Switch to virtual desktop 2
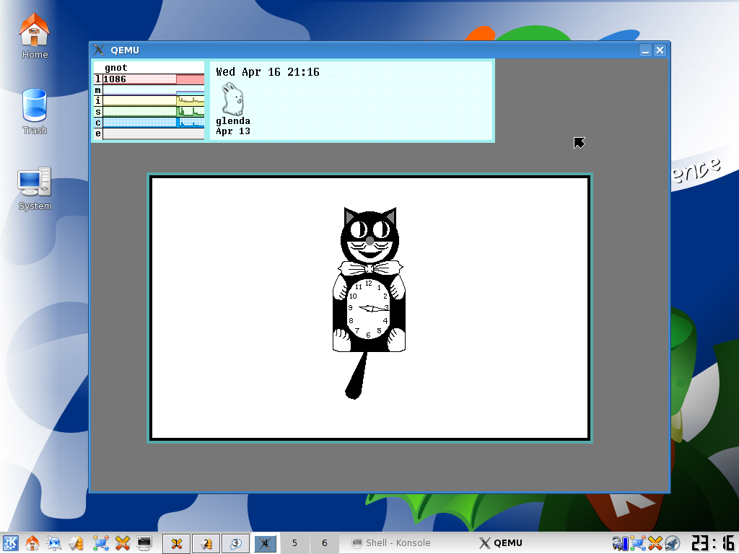 pos(206,543)
